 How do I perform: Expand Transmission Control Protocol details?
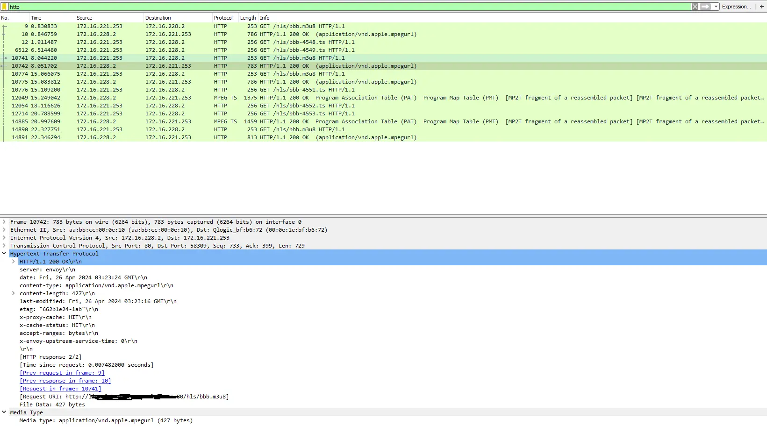(4, 246)
